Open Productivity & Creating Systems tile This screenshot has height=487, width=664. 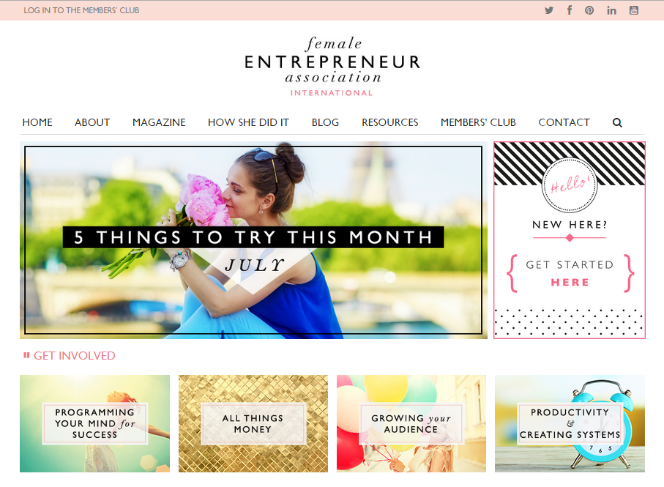pos(570,423)
